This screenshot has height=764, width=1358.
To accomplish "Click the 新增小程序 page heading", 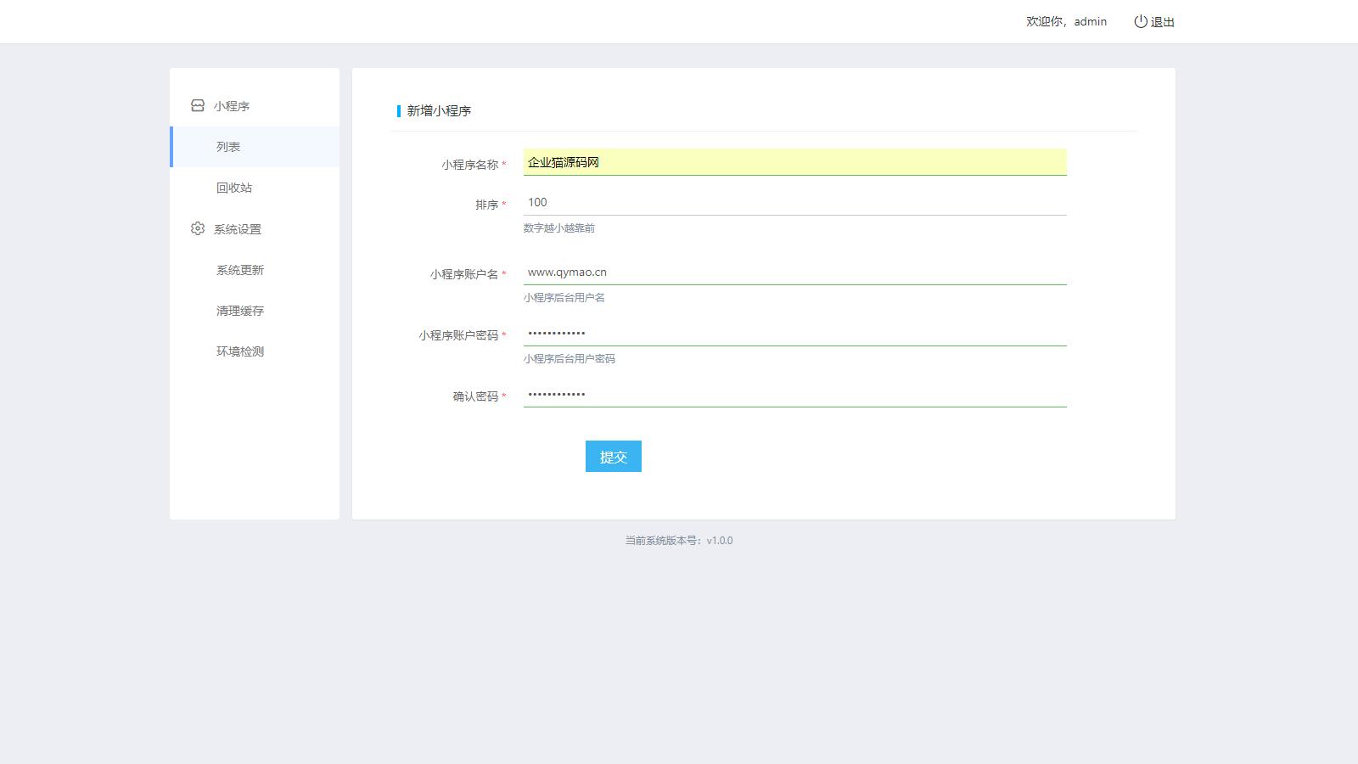I will [439, 110].
